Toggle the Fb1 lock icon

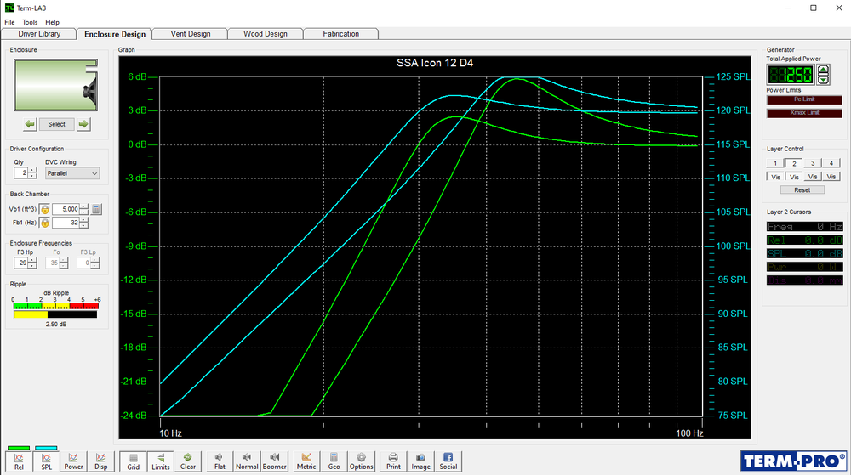[x=45, y=223]
